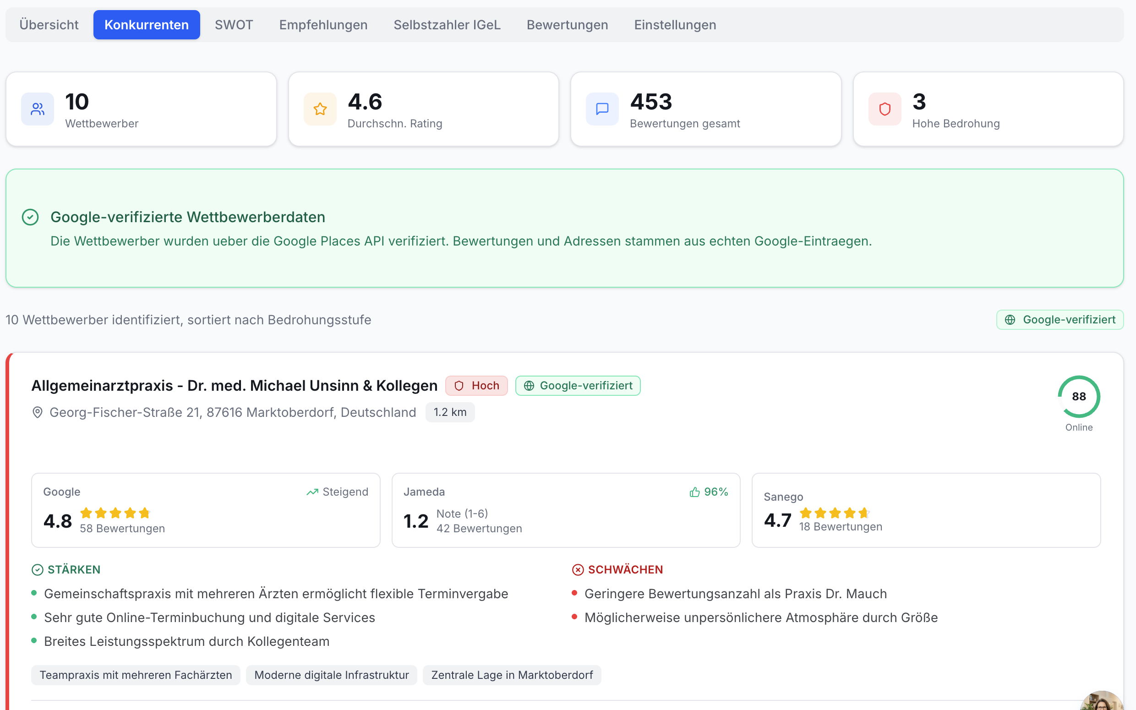This screenshot has height=710, width=1136.
Task: Click the Steigend trend arrow icon
Action: pyautogui.click(x=312, y=492)
